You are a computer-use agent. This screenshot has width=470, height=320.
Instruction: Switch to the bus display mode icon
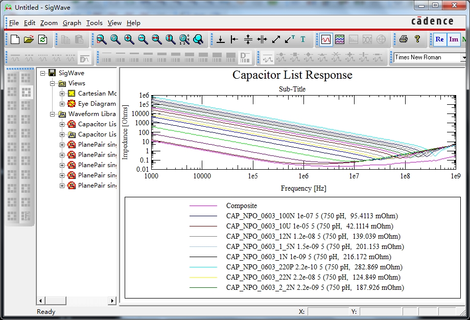point(340,39)
